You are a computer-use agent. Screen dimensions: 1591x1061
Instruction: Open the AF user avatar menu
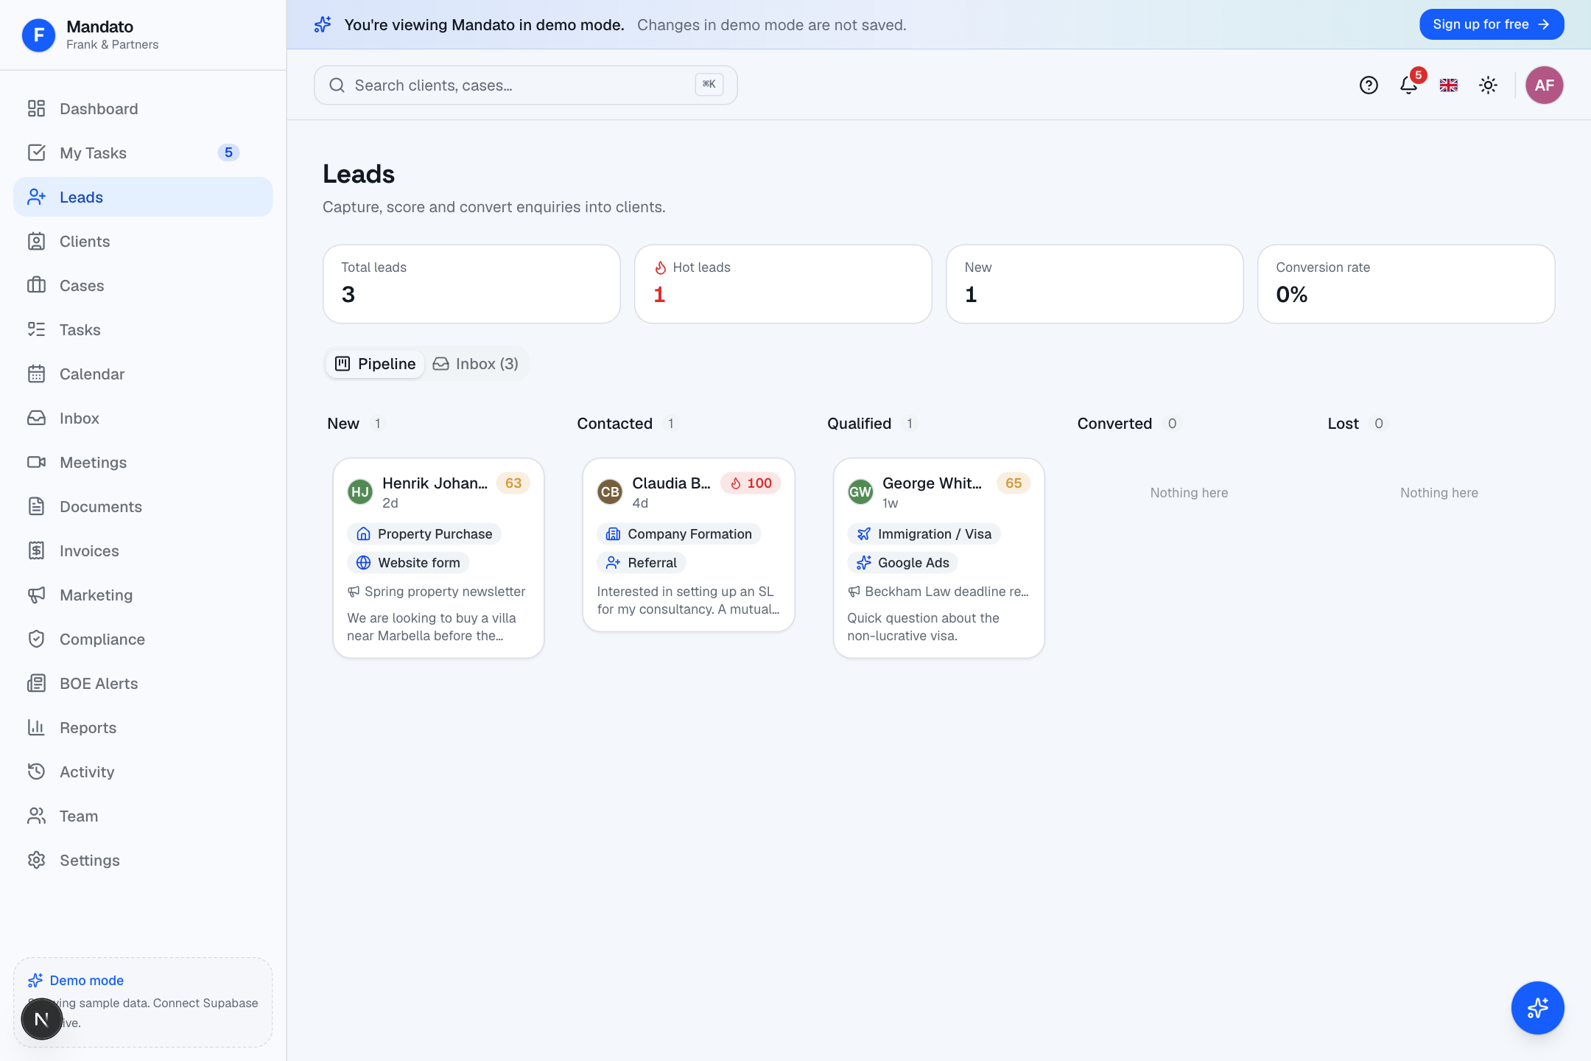pyautogui.click(x=1545, y=85)
